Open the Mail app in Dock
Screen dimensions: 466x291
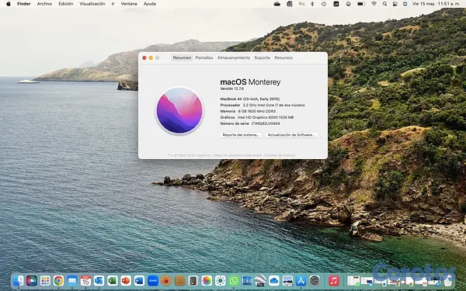[x=72, y=280]
